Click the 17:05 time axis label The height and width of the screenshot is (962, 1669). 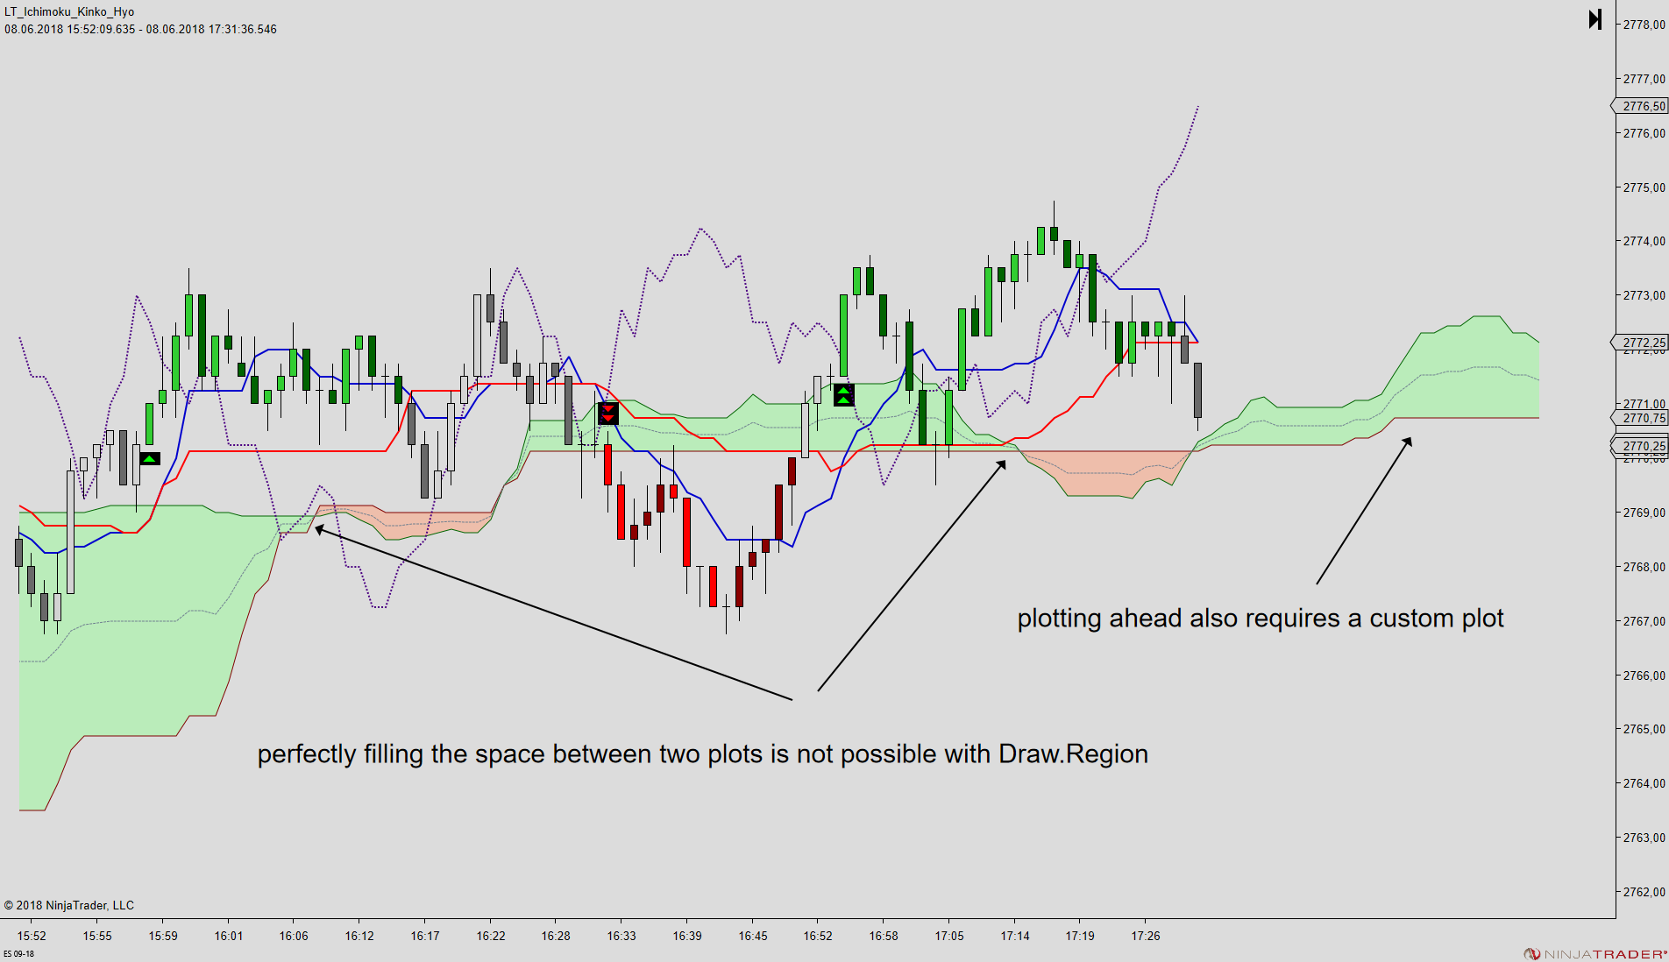click(x=949, y=936)
